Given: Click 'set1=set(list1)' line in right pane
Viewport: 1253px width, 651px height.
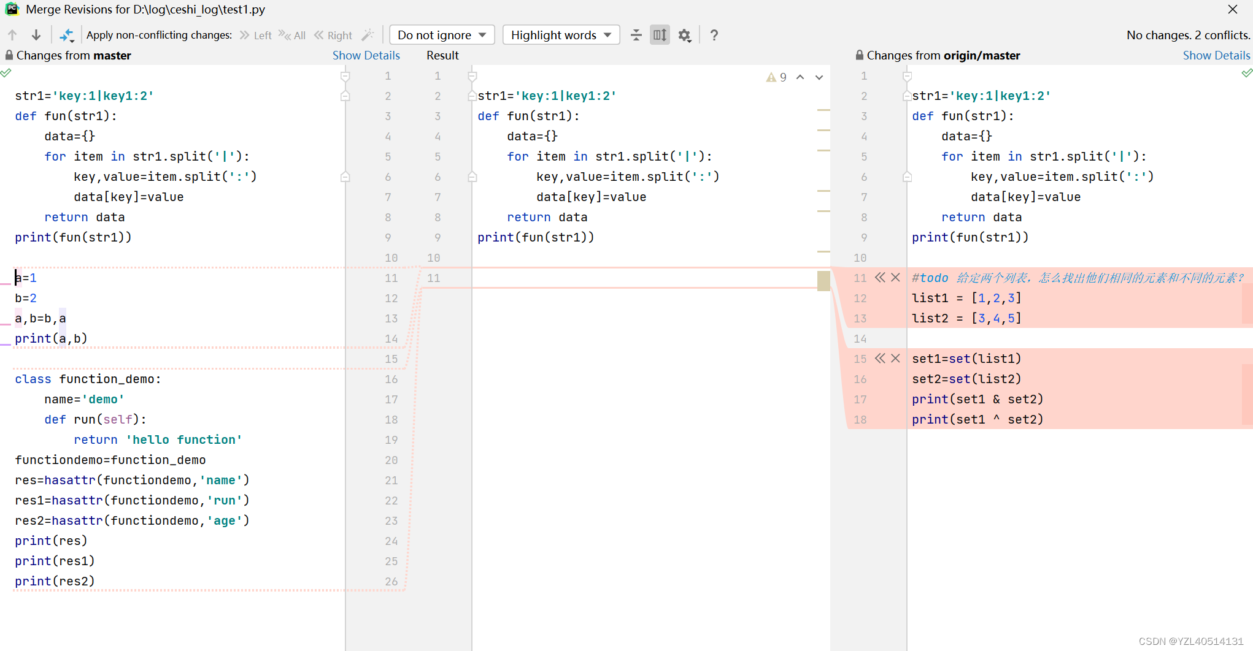Looking at the screenshot, I should point(966,359).
